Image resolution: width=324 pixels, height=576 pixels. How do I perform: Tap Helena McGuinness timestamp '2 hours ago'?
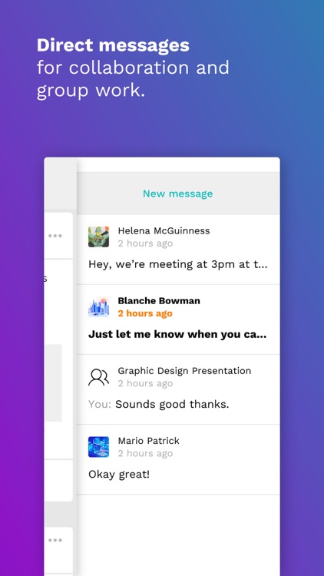pyautogui.click(x=145, y=243)
